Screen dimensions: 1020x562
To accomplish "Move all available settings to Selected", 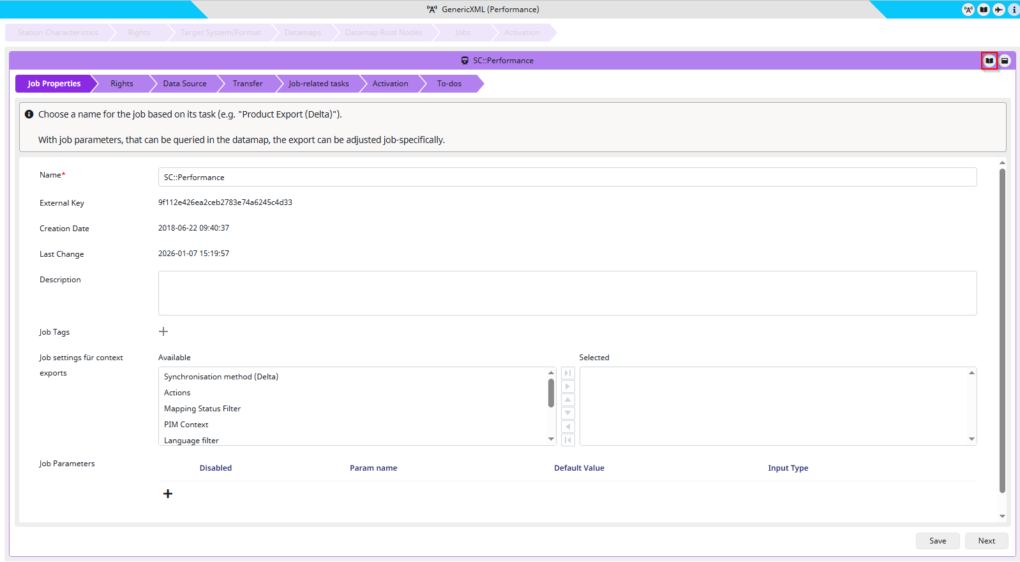I will [567, 373].
